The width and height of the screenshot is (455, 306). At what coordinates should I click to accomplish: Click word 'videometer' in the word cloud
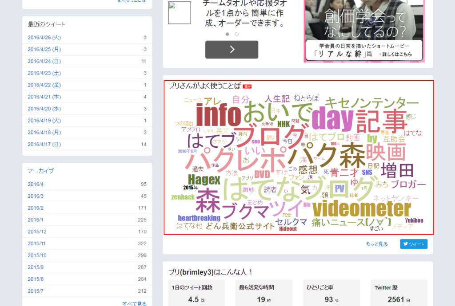click(362, 209)
